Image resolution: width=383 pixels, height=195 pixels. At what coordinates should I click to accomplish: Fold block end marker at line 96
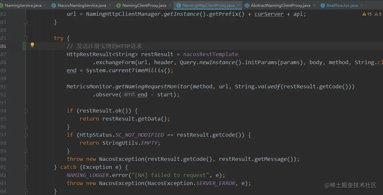(x=26, y=127)
